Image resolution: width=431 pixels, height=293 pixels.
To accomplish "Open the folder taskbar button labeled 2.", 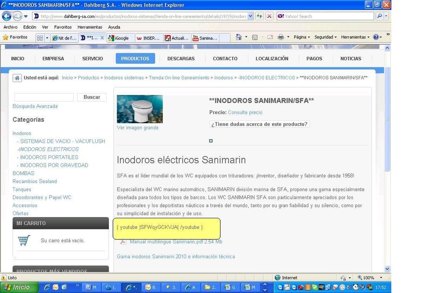I will pos(210,287).
